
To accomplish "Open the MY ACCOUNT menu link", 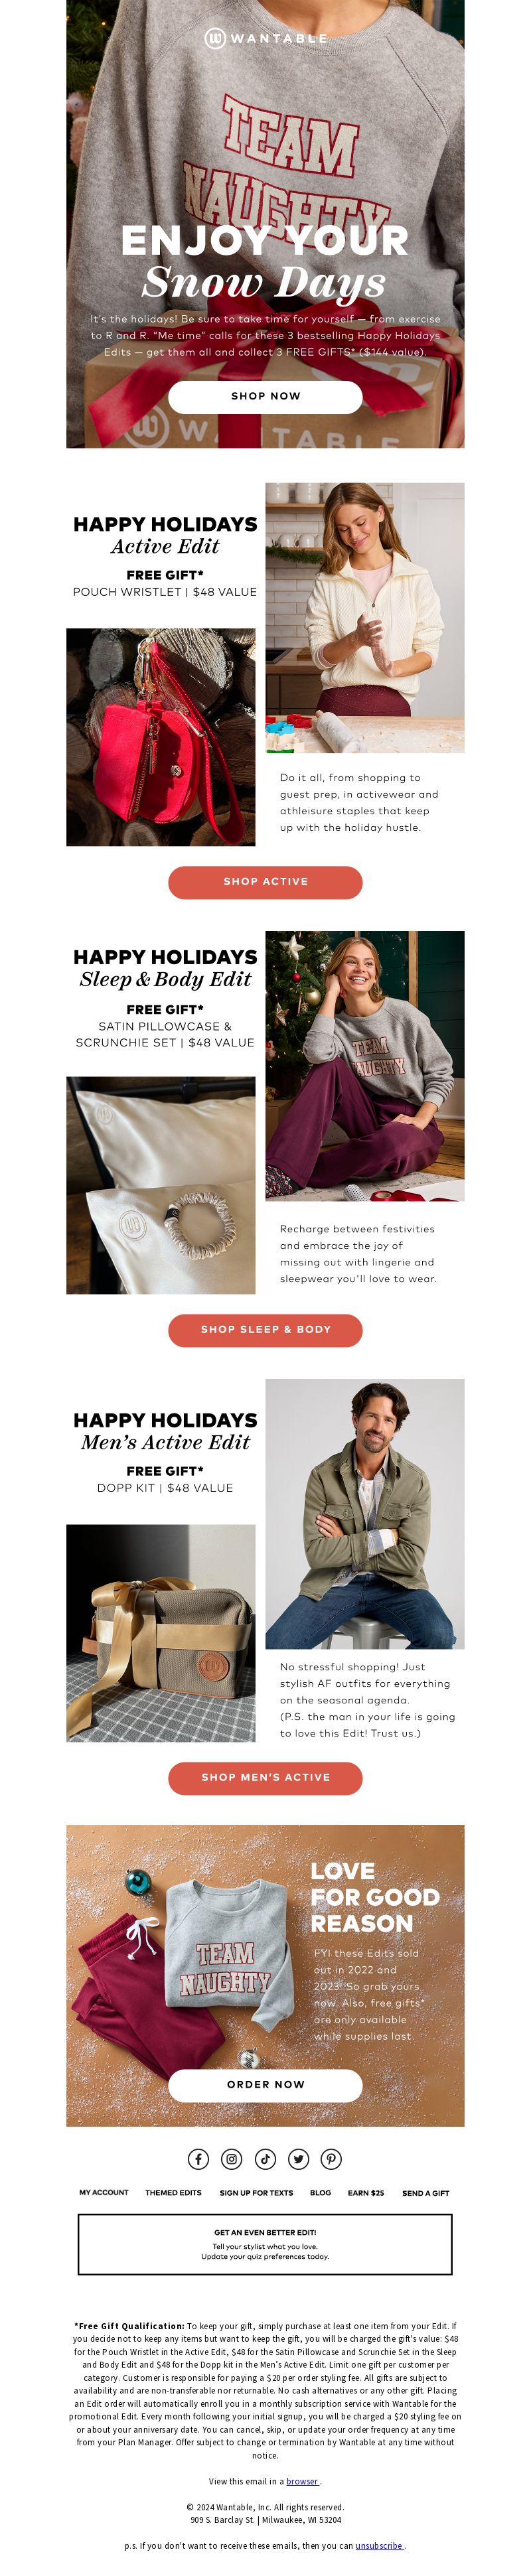I will 104,2192.
